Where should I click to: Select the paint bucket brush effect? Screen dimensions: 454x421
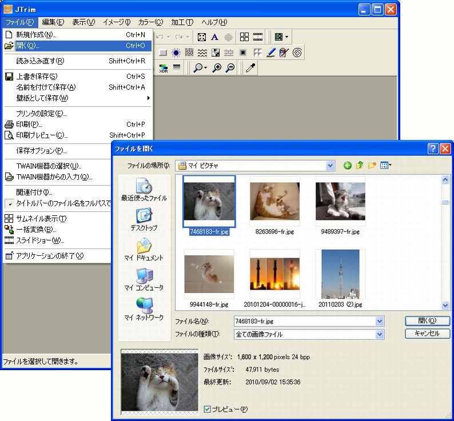point(284,53)
